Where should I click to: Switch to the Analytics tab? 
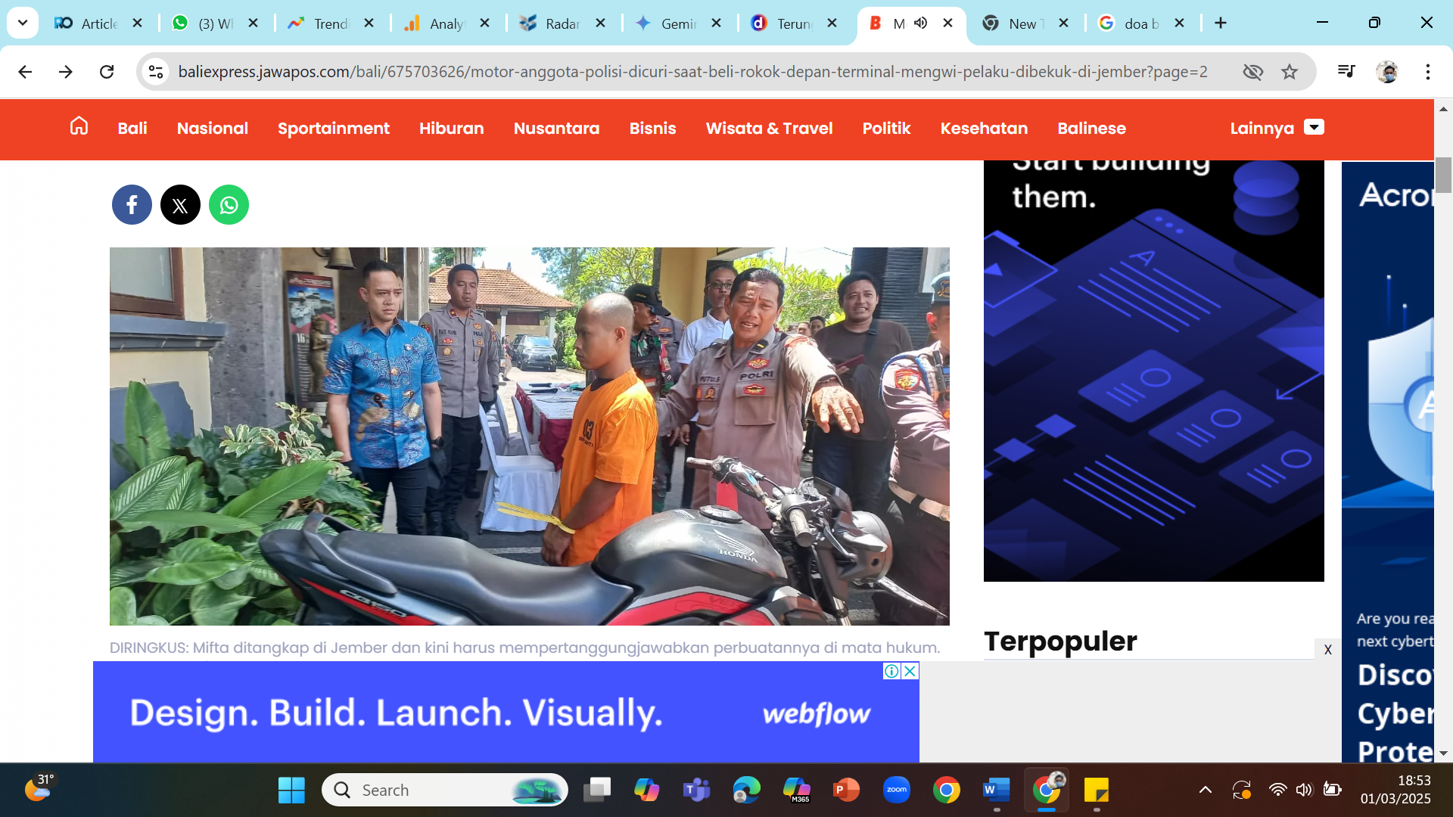[x=434, y=23]
